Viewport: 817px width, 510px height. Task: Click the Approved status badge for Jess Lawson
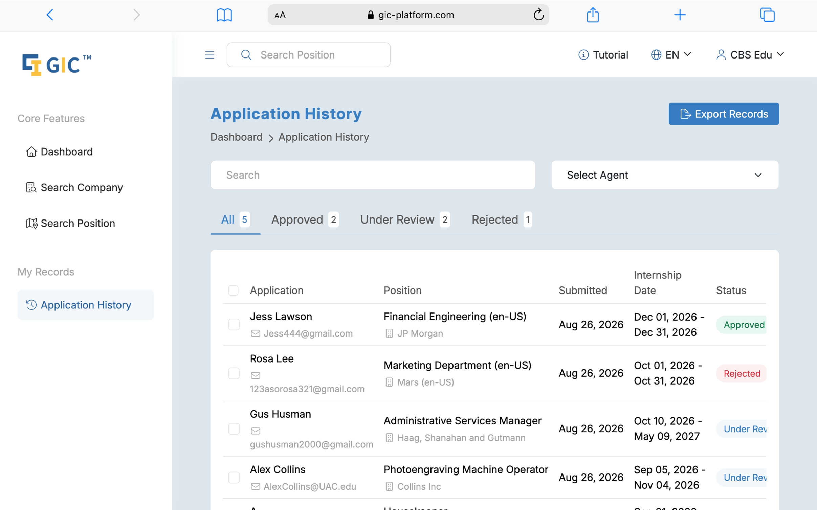point(741,325)
